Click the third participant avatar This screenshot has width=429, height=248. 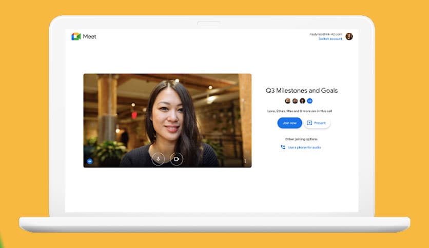tap(302, 101)
